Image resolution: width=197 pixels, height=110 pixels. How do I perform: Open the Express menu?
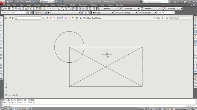click(110, 5)
